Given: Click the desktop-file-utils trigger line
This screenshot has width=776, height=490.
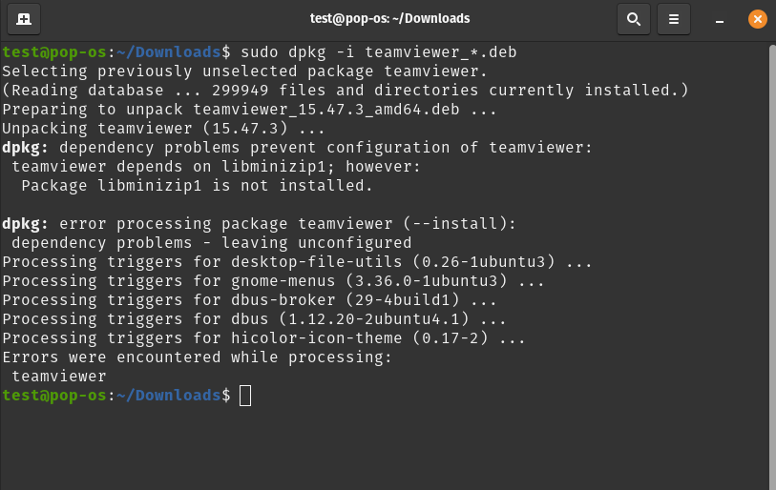Looking at the screenshot, I should (x=297, y=261).
